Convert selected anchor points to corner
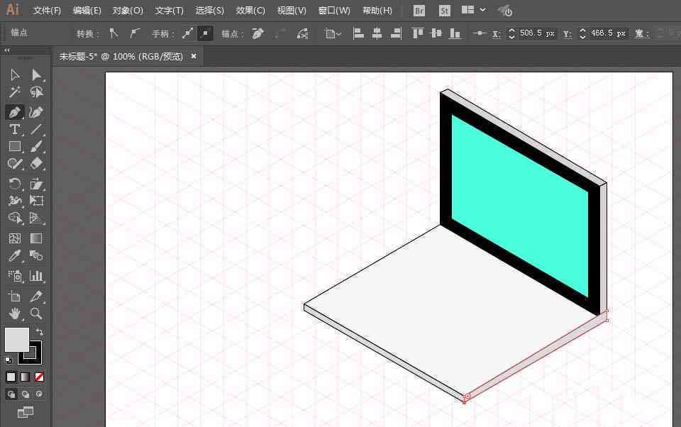Screen dimensions: 681x427 coord(113,33)
